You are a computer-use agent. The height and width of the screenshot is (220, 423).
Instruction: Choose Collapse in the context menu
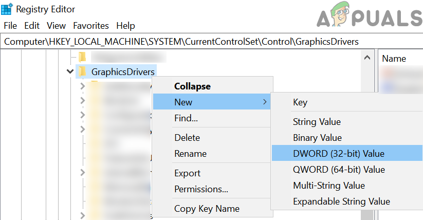click(x=192, y=86)
